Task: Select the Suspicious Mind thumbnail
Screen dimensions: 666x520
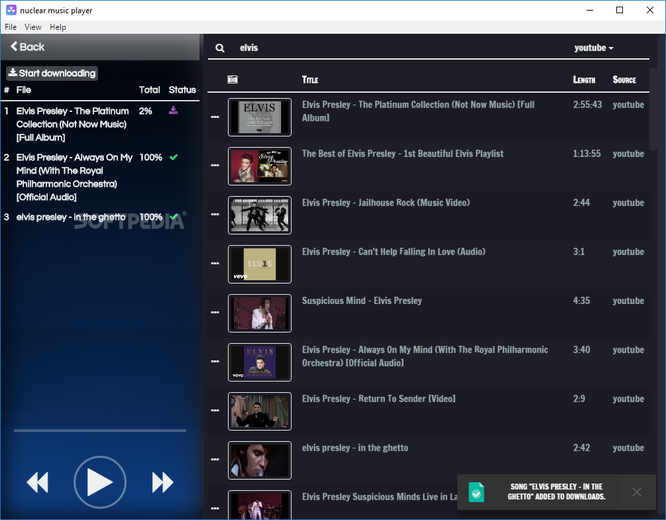Action: 260,313
